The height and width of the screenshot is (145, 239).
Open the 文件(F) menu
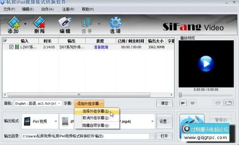pyautogui.click(x=9, y=9)
